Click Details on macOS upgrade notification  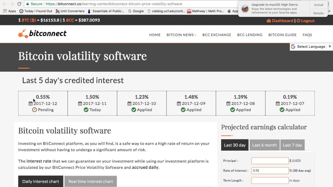pos(319,13)
